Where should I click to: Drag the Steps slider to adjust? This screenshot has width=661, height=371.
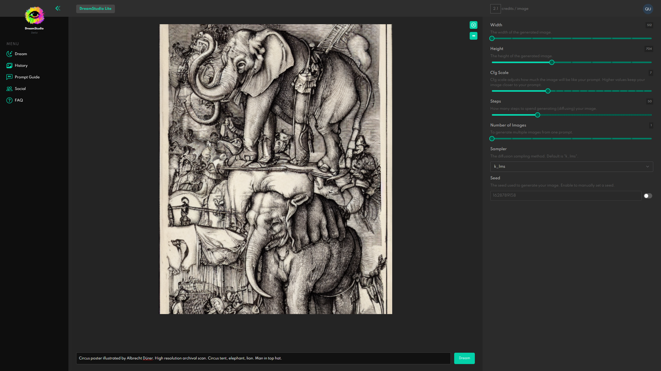point(538,115)
